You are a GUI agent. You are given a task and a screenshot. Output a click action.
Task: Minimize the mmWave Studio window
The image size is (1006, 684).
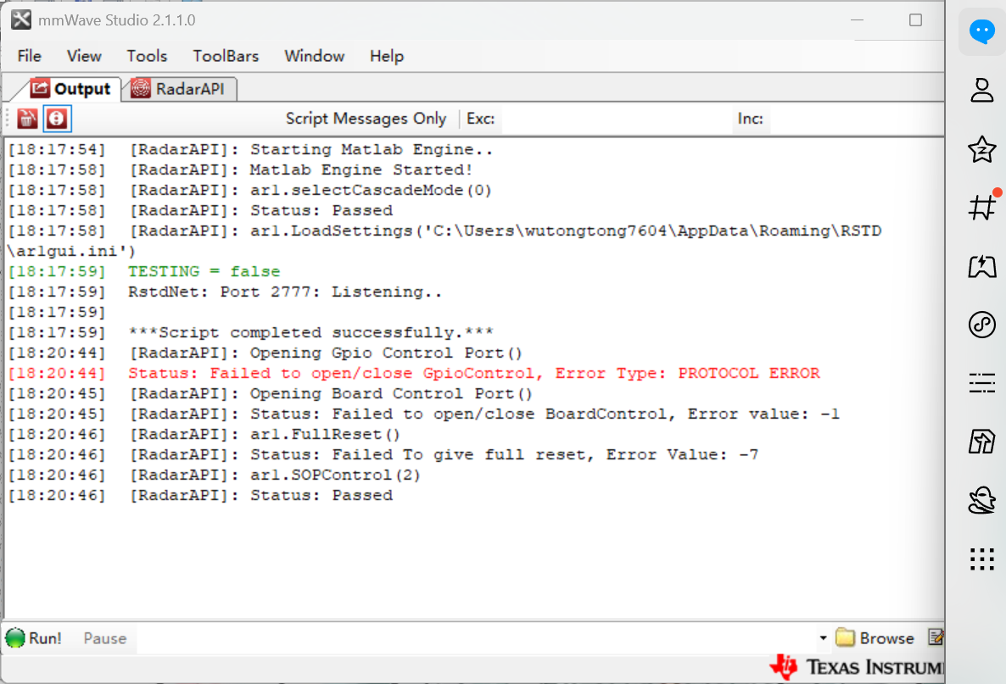click(x=858, y=19)
